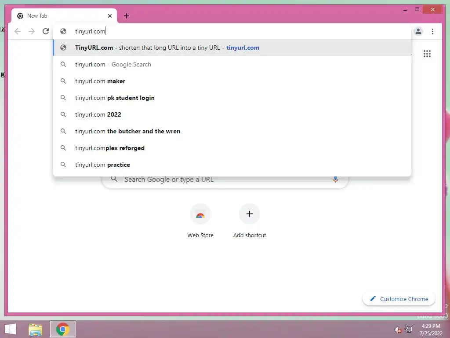The width and height of the screenshot is (450, 338).
Task: Click search icon beside tinyurl.com practice
Action: click(63, 165)
